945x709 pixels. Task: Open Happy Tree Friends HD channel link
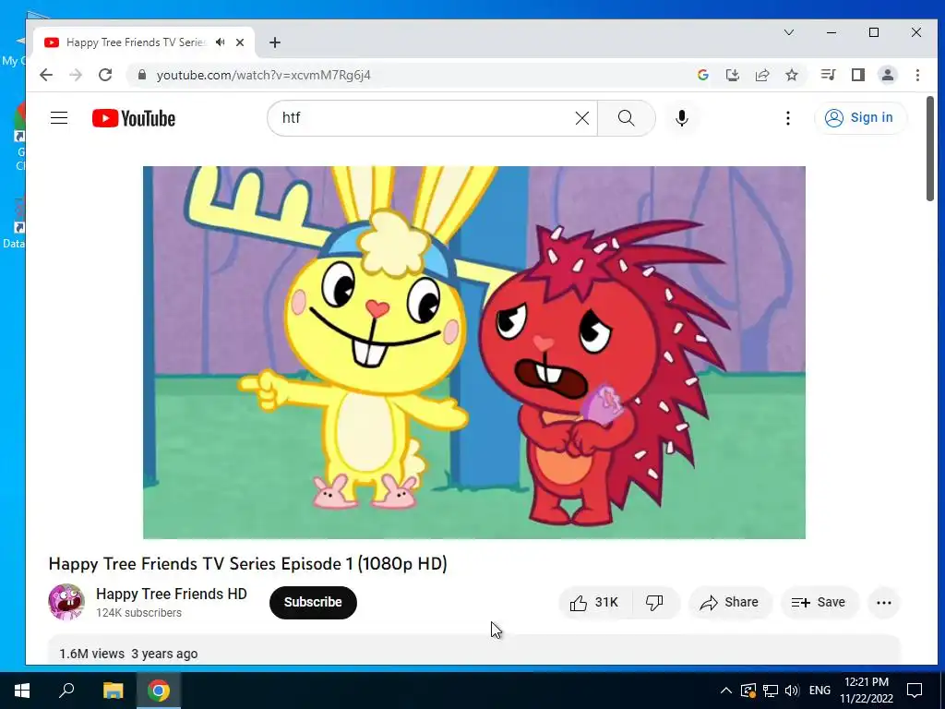pos(171,594)
